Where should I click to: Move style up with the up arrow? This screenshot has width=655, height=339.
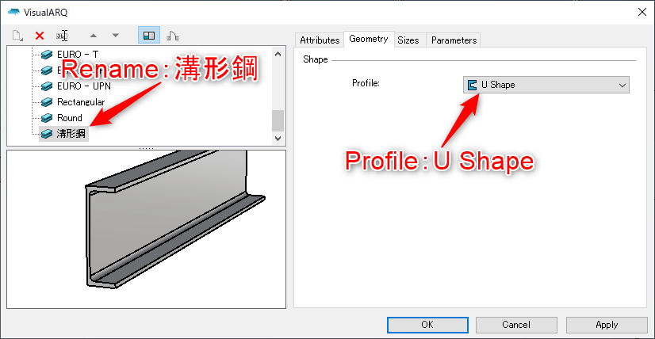click(x=94, y=36)
